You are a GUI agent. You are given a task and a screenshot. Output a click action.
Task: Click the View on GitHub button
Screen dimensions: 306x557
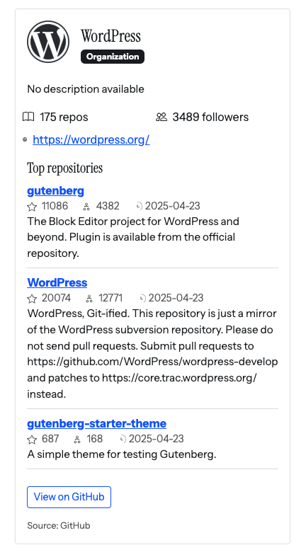[x=69, y=497]
